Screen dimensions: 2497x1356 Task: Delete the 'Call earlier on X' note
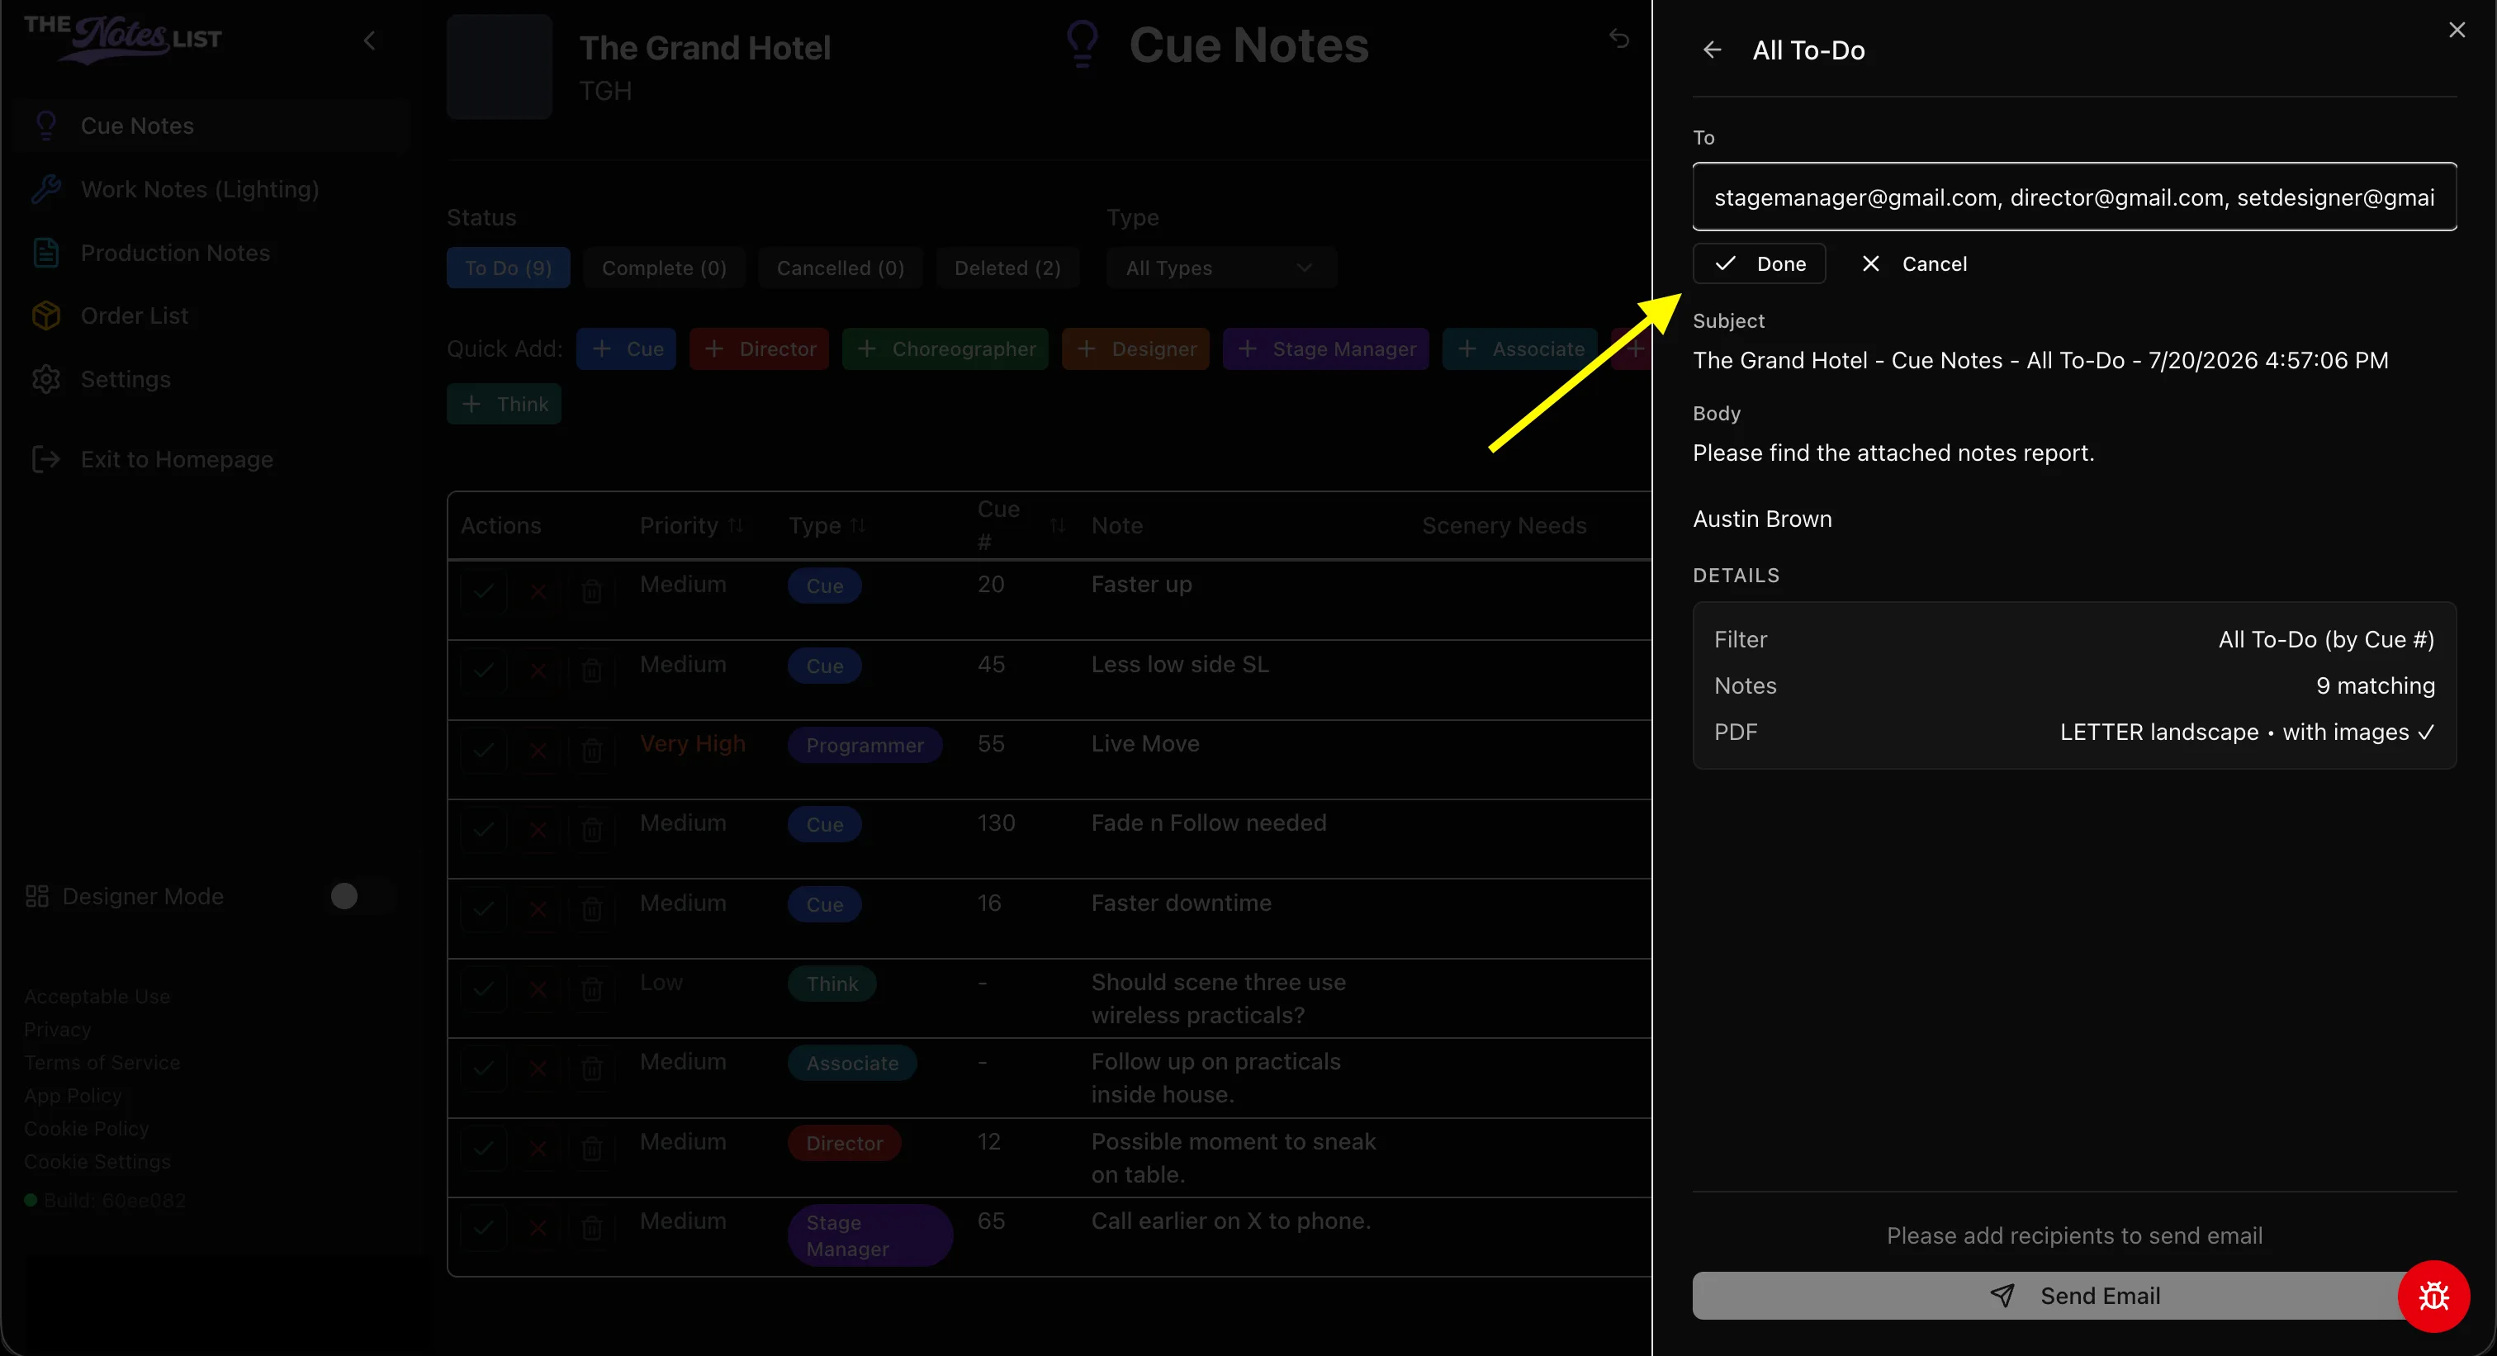591,1227
